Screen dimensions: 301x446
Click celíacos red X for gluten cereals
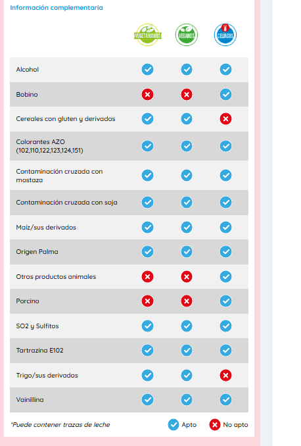point(225,119)
